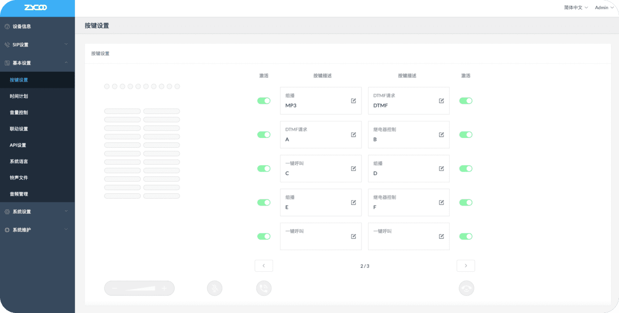Edit the MP3 multicast key description
Image resolution: width=619 pixels, height=313 pixels.
[x=353, y=101]
